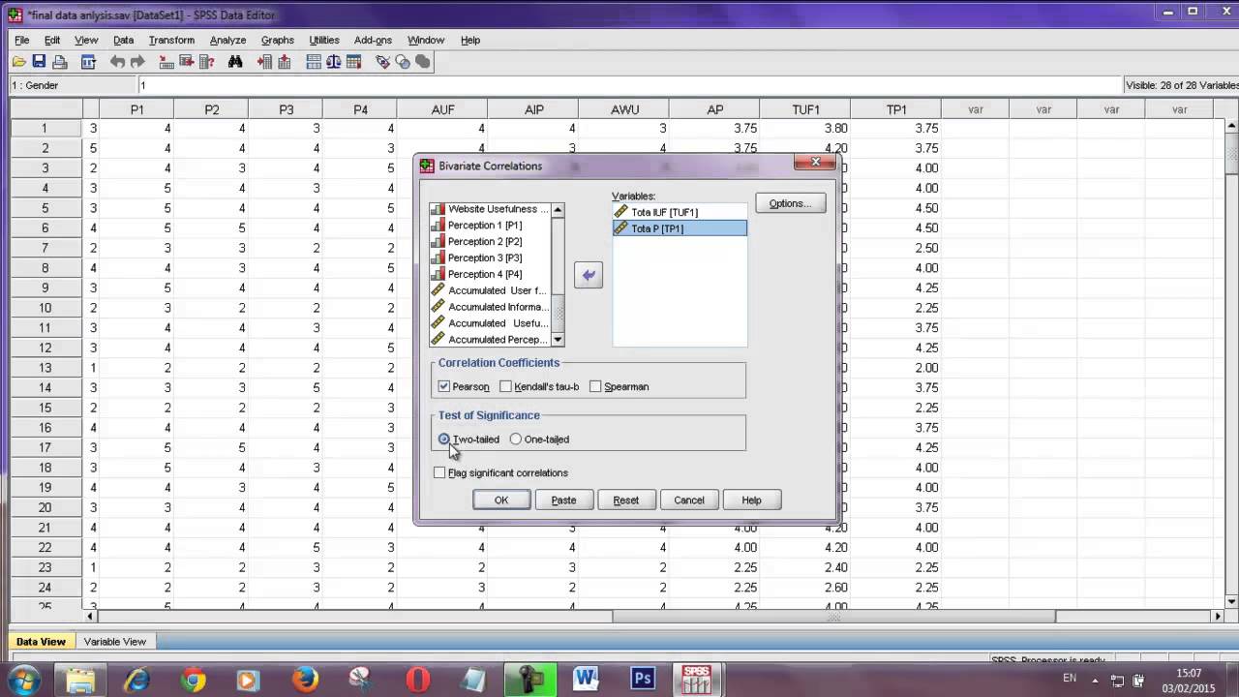Click the Open data document toolbar icon

19,61
